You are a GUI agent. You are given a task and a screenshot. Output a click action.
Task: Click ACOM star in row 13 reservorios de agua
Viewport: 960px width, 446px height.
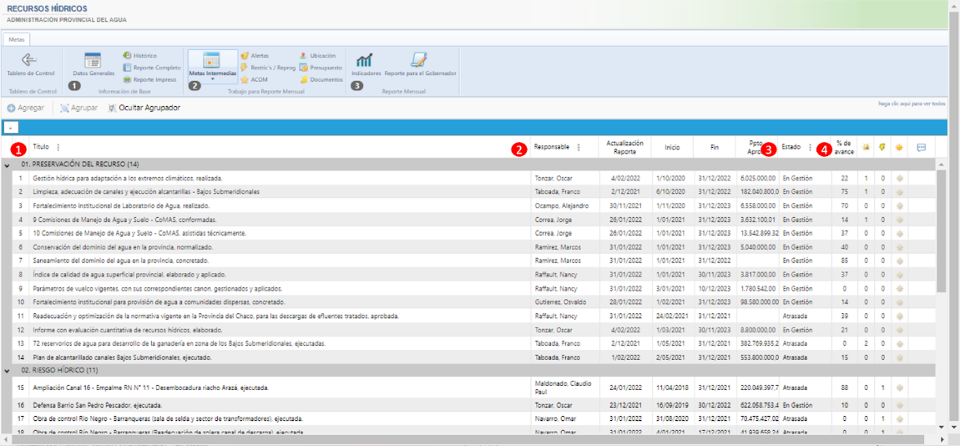coord(899,343)
